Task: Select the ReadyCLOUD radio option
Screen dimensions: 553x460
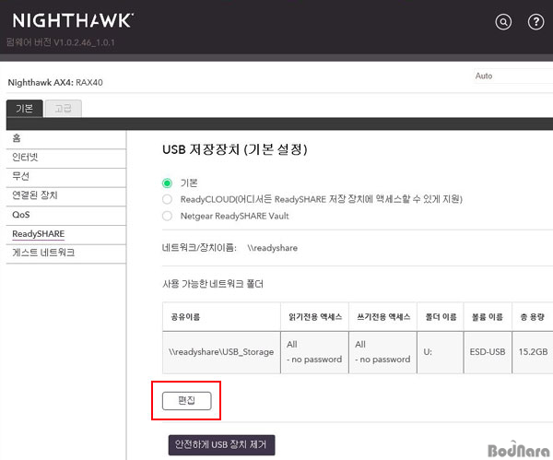Action: click(167, 199)
